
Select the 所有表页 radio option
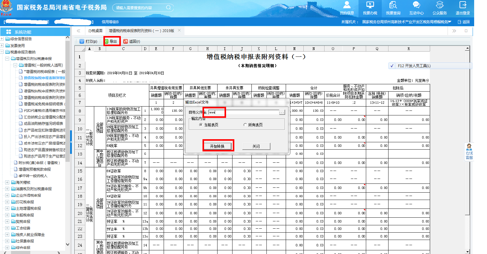coord(245,125)
